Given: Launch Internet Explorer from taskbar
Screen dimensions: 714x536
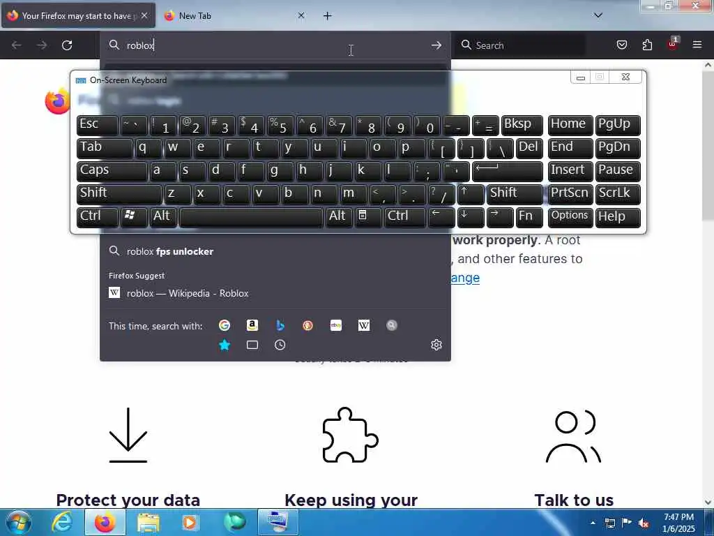Looking at the screenshot, I should (x=61, y=522).
